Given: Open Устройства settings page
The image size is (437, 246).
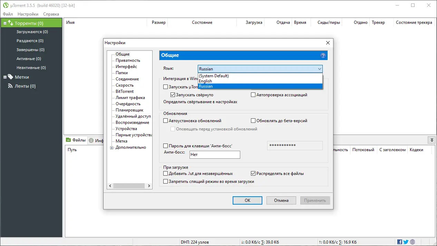Looking at the screenshot, I should [126, 129].
